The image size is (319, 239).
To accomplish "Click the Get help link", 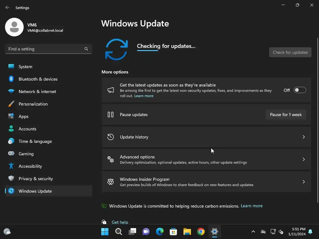I will pos(120,222).
